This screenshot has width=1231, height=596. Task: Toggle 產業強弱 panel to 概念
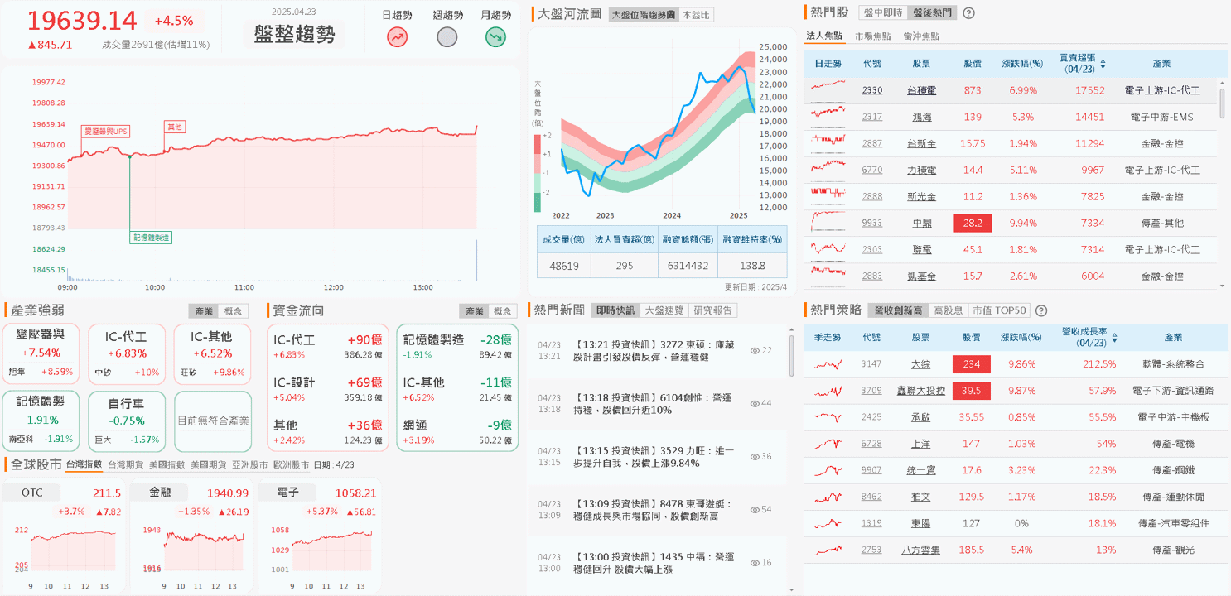point(234,311)
